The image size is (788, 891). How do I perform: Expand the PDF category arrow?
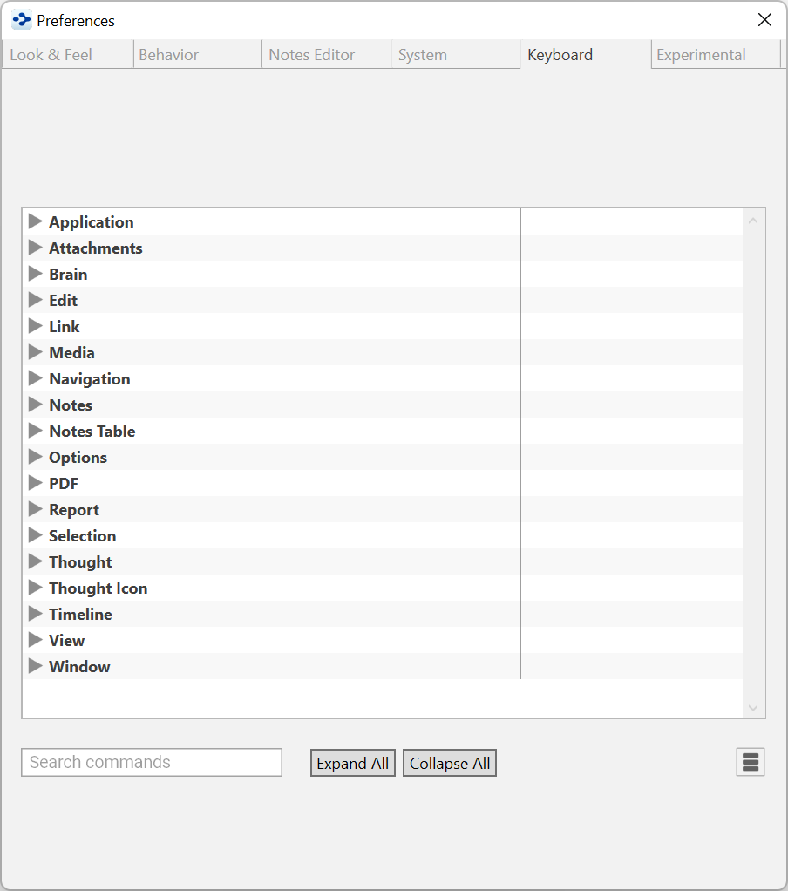[35, 483]
